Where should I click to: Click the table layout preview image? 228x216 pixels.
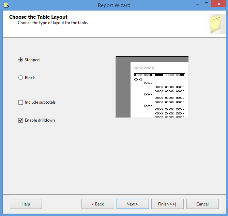click(152, 87)
